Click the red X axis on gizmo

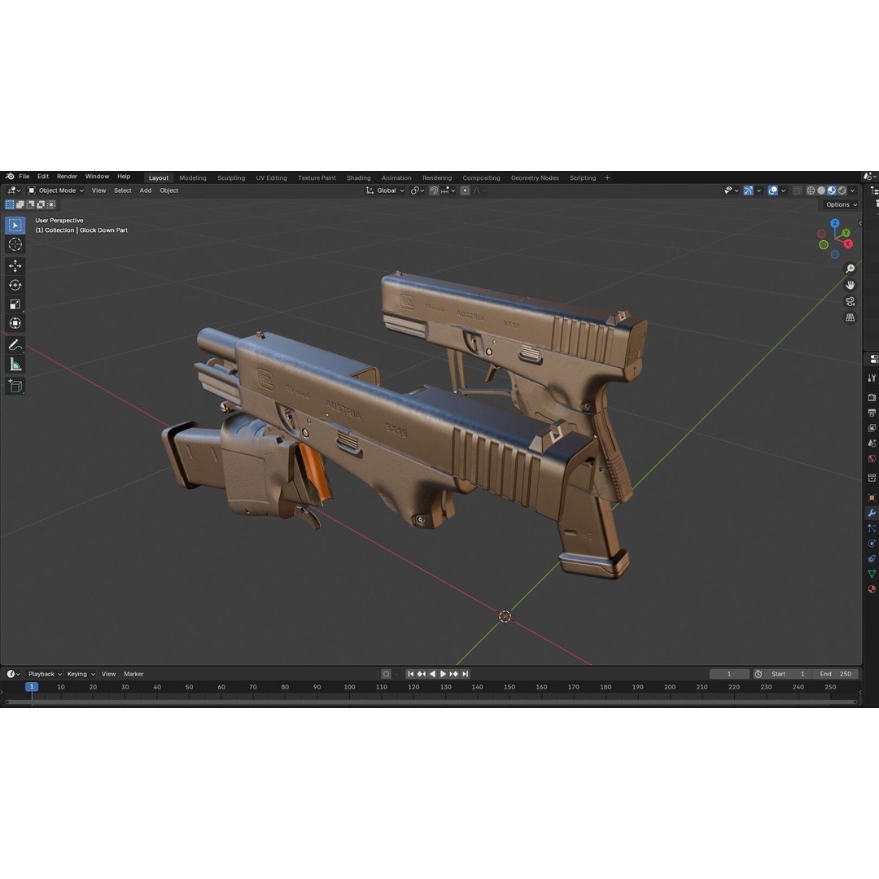click(x=848, y=244)
